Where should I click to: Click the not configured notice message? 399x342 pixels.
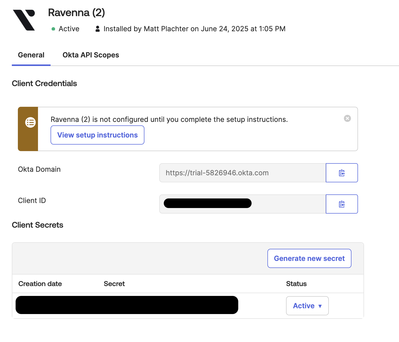169,119
